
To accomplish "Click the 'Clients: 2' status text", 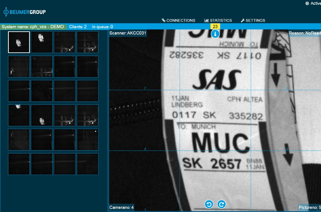I will click(78, 27).
